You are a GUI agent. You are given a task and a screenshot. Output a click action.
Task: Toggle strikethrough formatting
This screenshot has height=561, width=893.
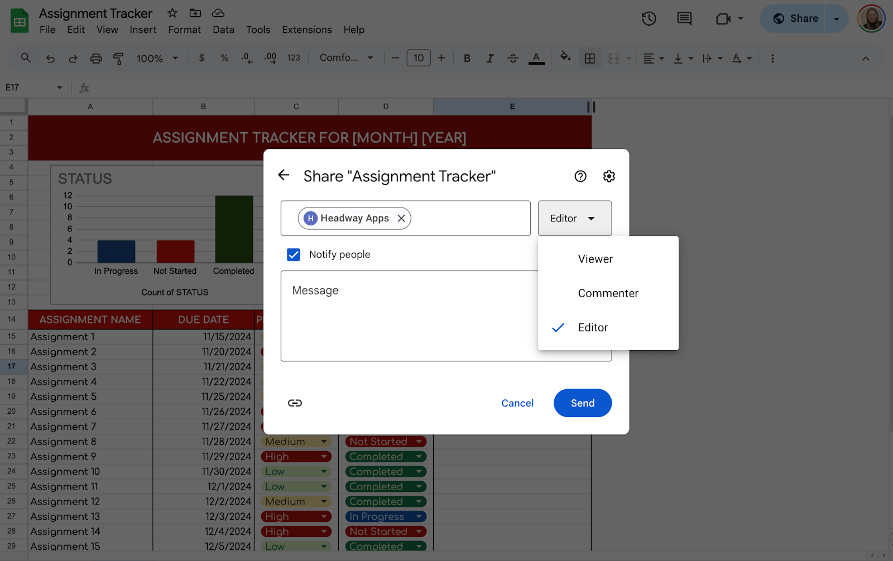[x=513, y=58]
